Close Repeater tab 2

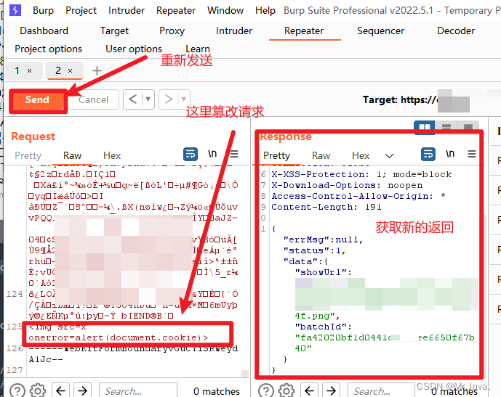[71, 71]
